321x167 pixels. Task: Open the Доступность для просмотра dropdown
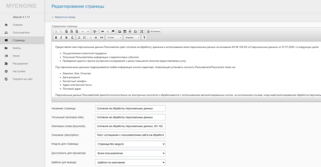pos(130,153)
